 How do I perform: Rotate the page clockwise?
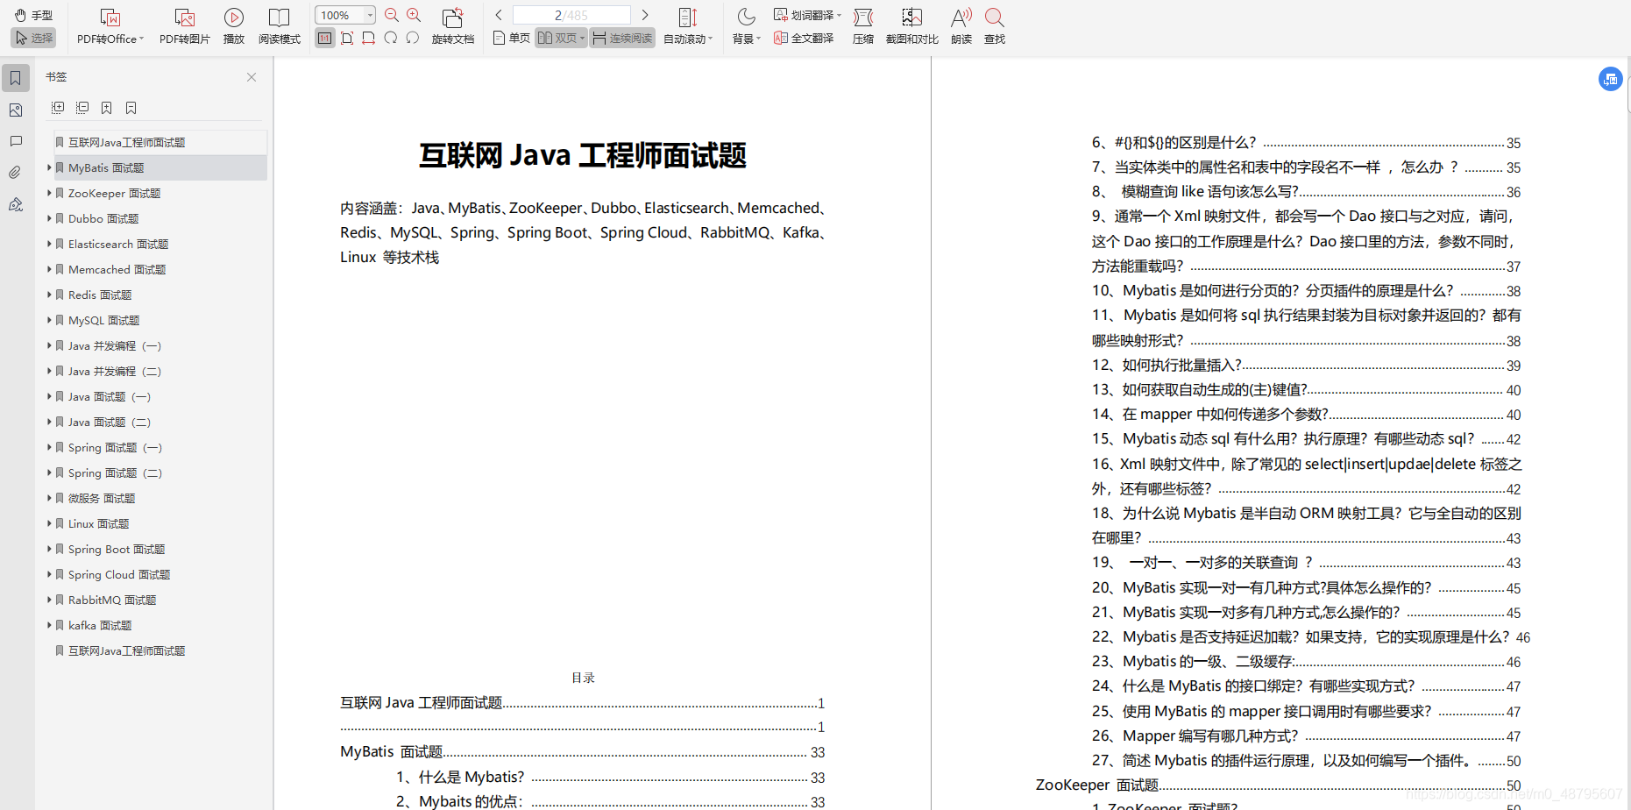tap(391, 38)
